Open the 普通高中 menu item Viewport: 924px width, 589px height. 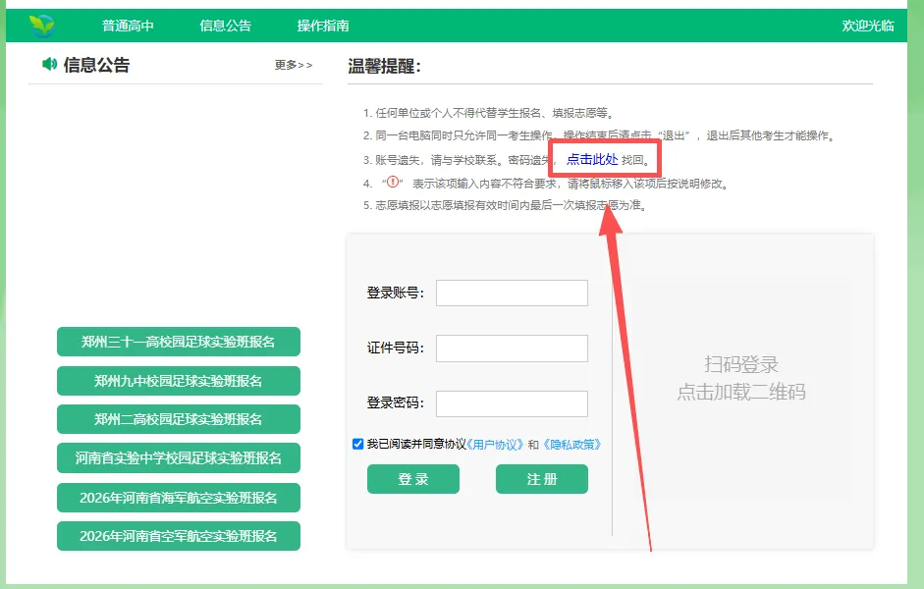(128, 26)
